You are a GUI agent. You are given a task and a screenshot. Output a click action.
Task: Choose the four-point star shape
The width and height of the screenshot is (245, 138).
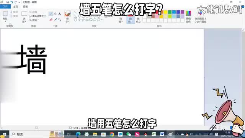[79, 20]
